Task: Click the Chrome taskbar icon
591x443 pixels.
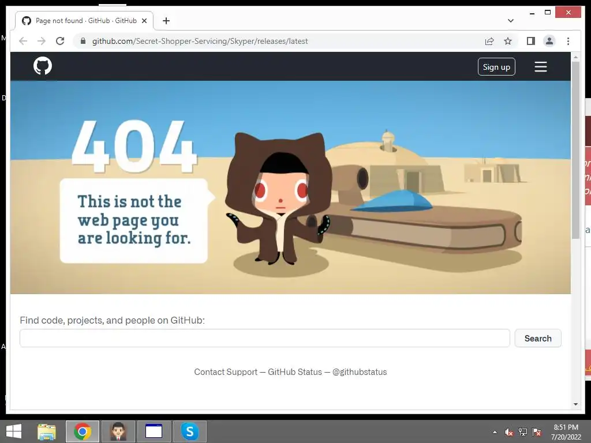Action: tap(83, 431)
